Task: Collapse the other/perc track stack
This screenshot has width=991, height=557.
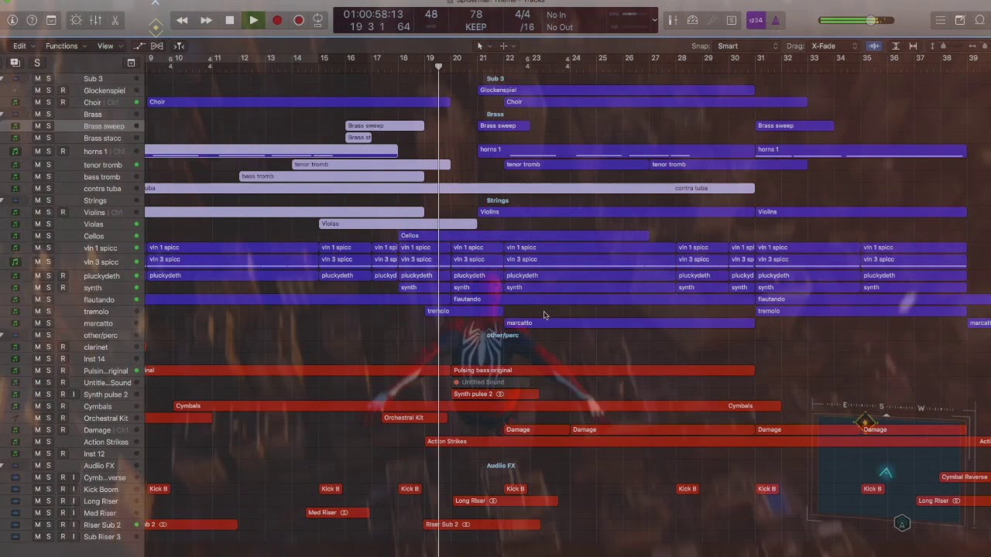Action: pos(2,336)
